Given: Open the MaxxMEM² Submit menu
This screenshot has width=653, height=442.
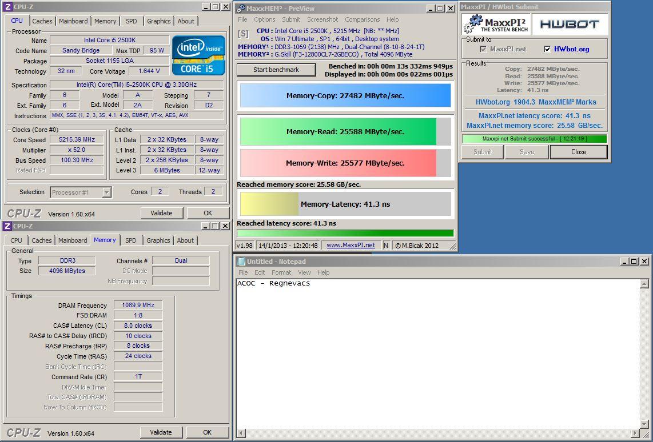Looking at the screenshot, I should tap(291, 19).
